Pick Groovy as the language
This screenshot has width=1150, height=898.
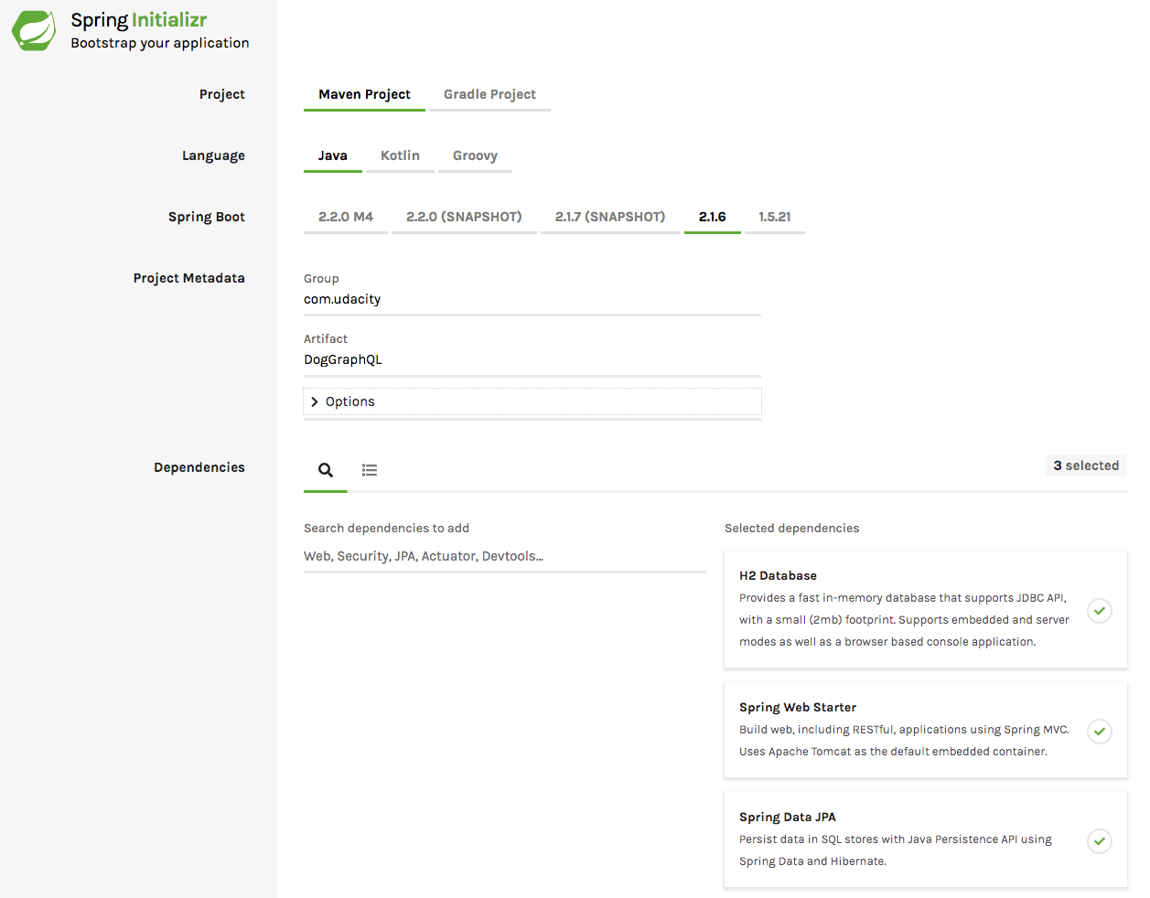coord(475,155)
